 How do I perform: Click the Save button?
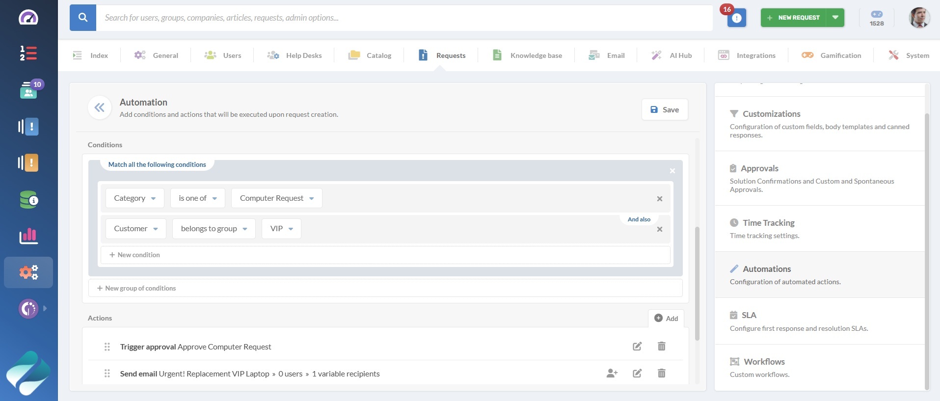pyautogui.click(x=665, y=110)
